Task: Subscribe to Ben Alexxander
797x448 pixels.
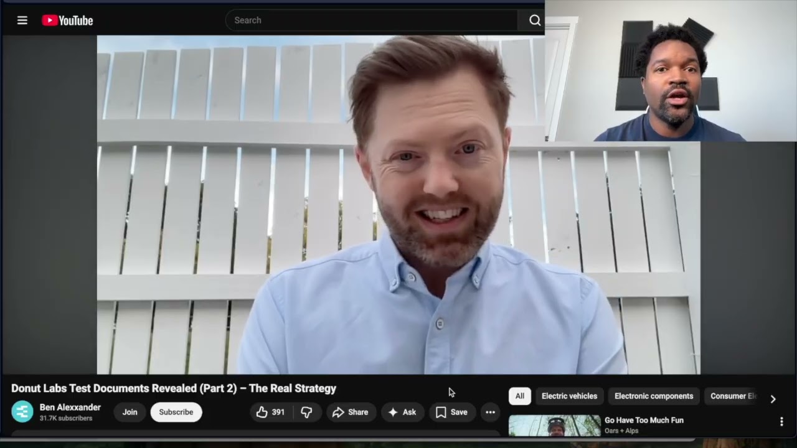Action: (x=176, y=412)
